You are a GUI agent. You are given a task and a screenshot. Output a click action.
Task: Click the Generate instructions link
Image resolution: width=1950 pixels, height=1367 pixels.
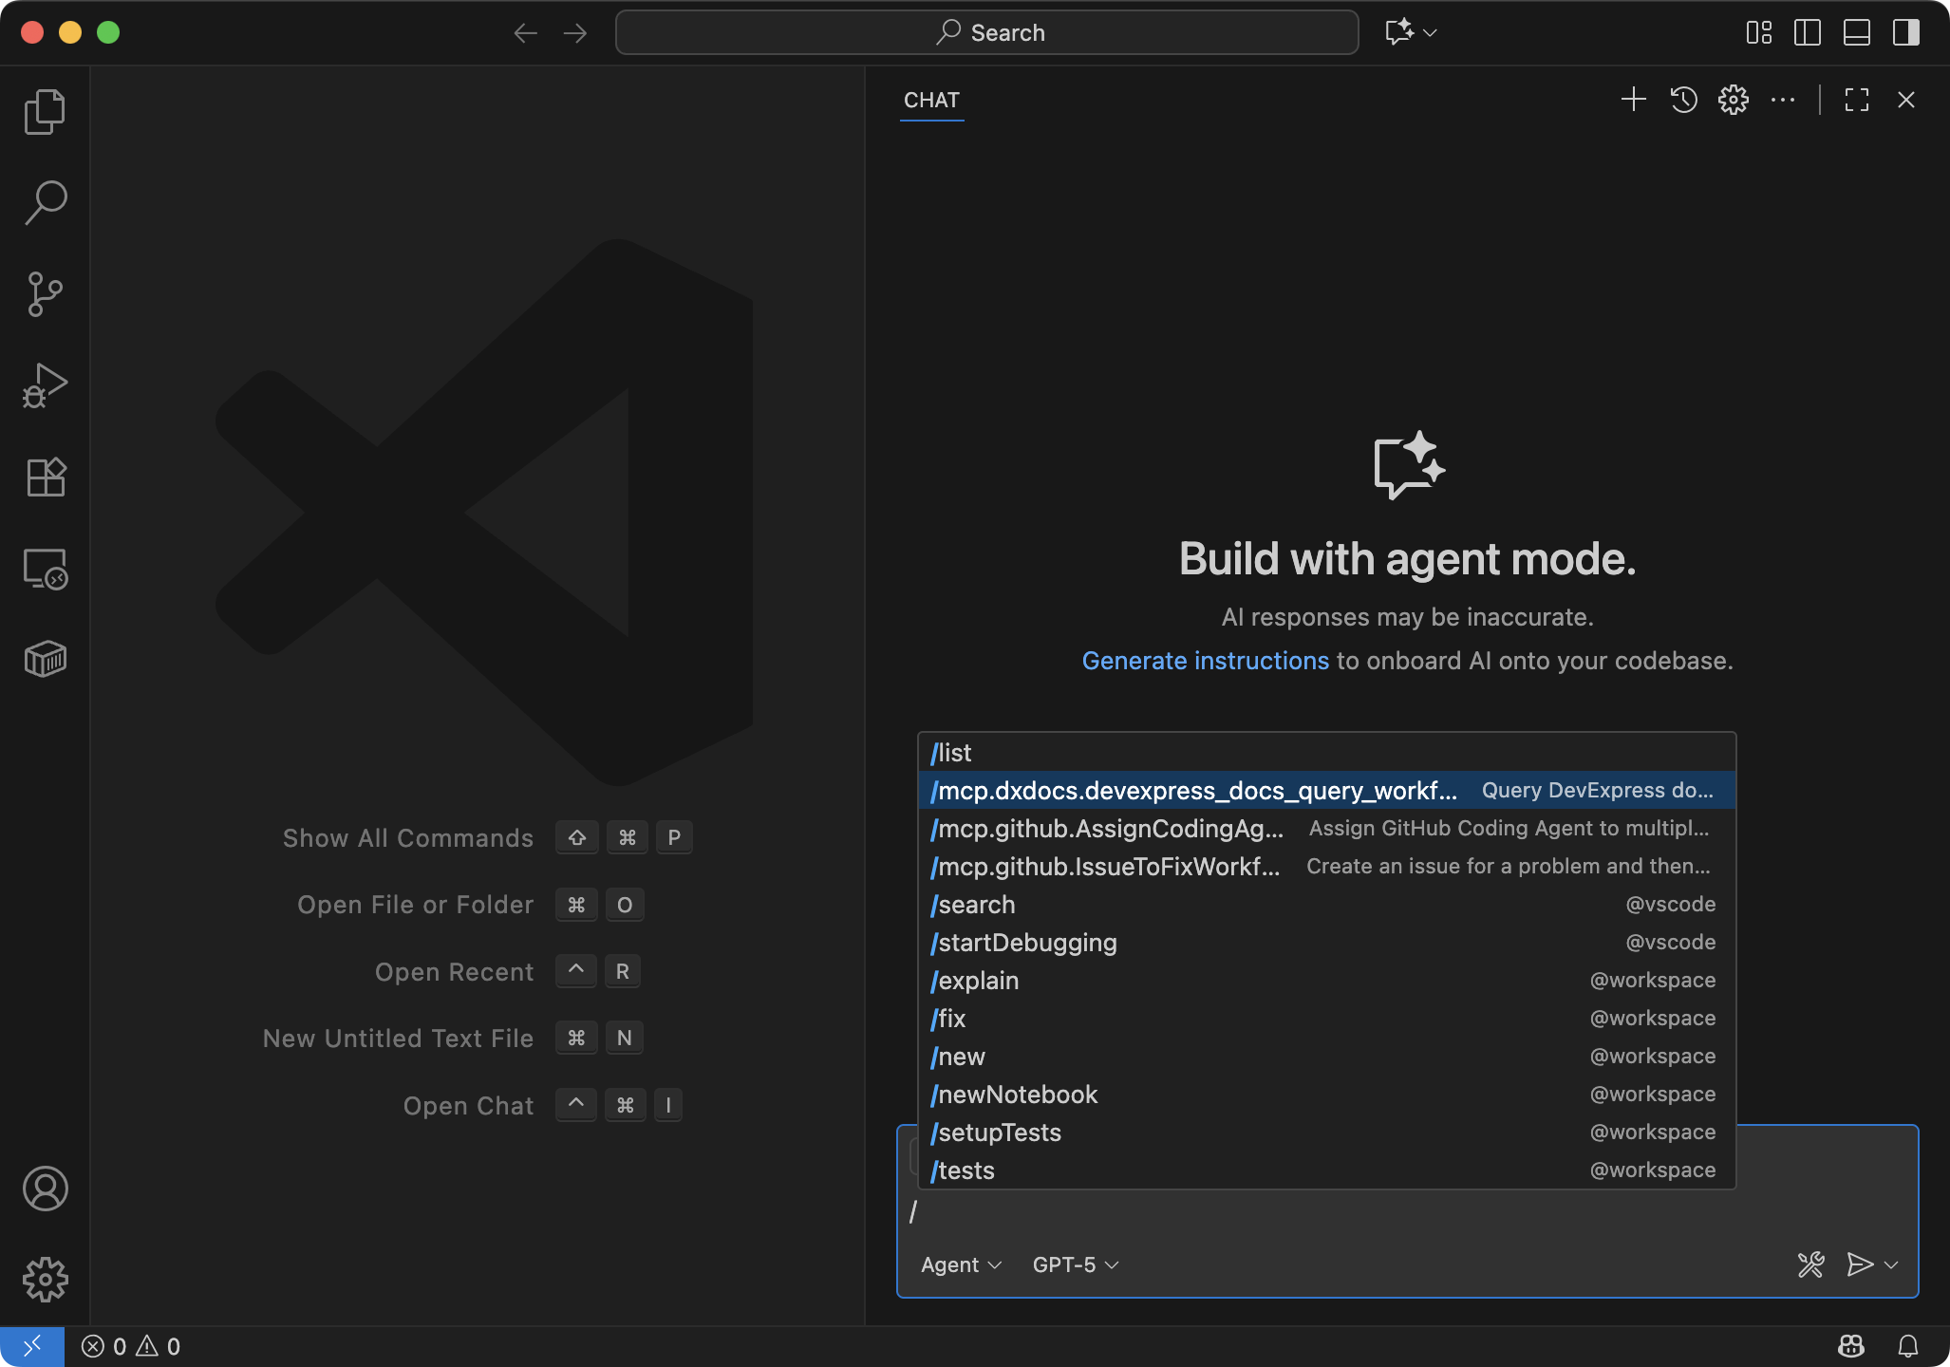1205,661
